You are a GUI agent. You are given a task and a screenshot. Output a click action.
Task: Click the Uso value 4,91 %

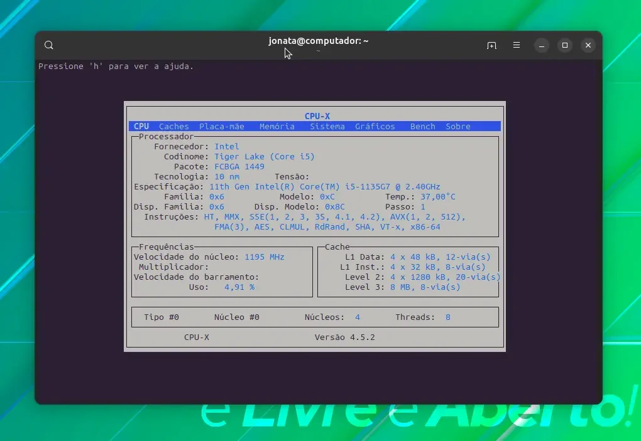click(239, 287)
